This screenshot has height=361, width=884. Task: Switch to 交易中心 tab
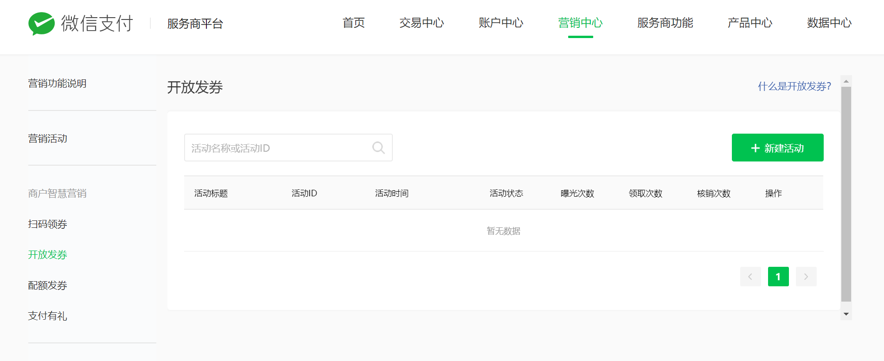click(x=422, y=23)
